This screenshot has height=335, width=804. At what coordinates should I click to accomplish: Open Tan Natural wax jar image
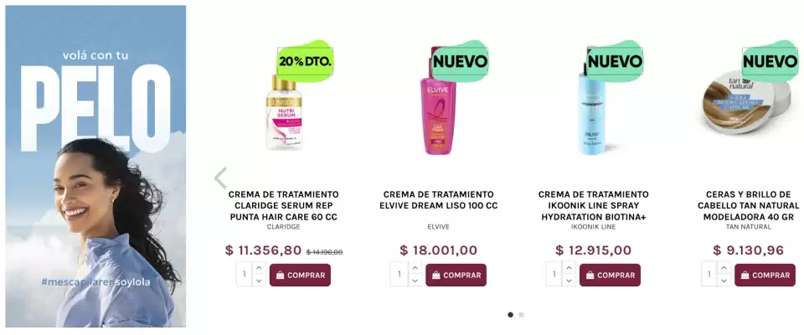pos(746,103)
